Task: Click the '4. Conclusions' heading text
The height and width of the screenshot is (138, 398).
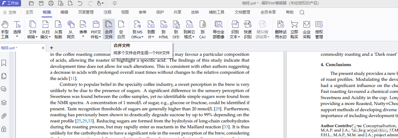Action: [x=336, y=65]
